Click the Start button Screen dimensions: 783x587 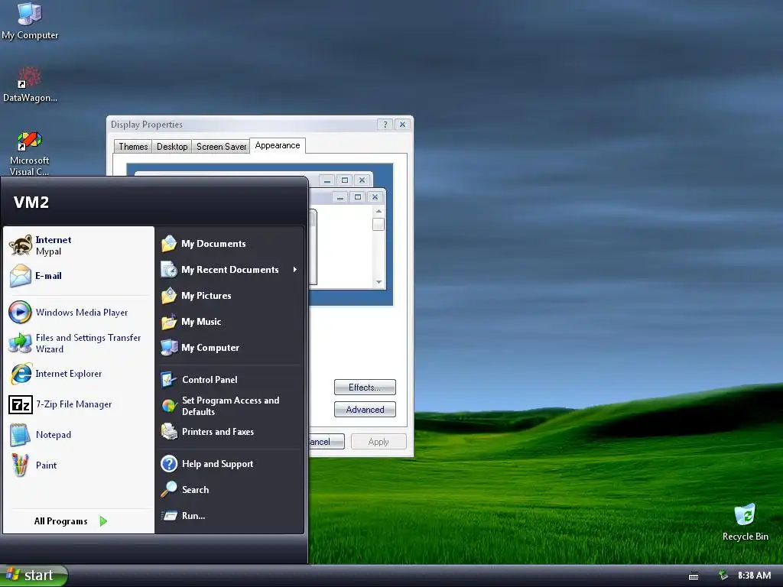[34, 576]
